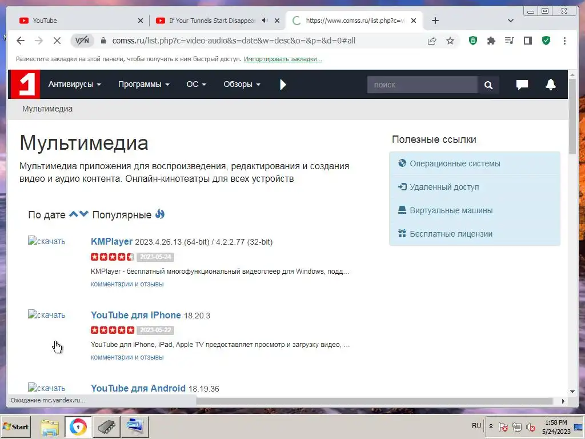Open Удаленный доступ useful link
The image size is (585, 439).
click(444, 187)
